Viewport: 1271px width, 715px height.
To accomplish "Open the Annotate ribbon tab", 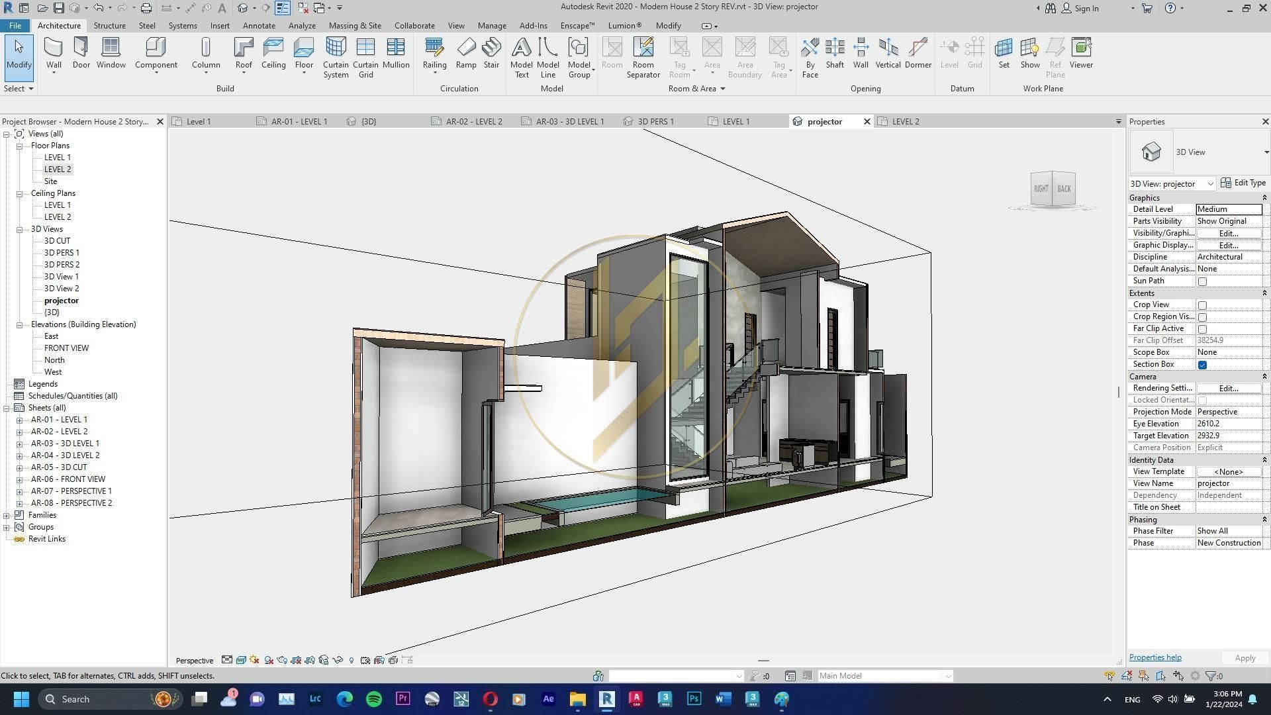I will 259,26.
